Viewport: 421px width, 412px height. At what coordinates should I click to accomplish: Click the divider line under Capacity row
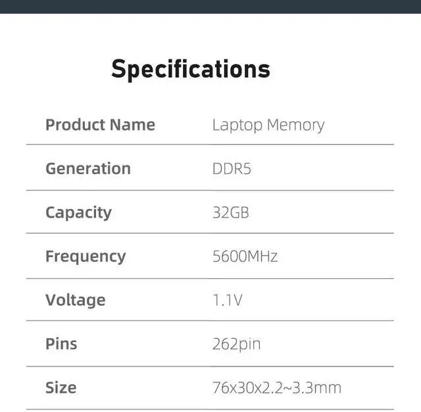210,233
